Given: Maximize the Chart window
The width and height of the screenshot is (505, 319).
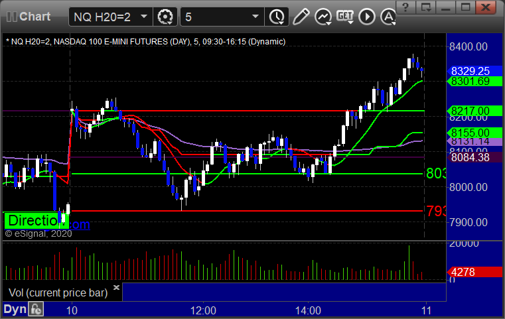Looking at the screenshot, I should click(465, 7).
